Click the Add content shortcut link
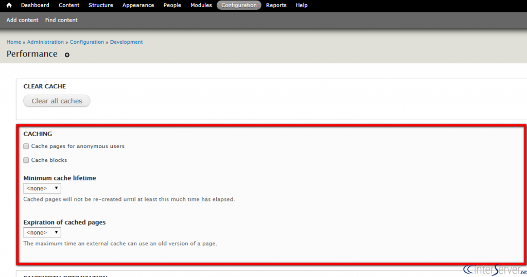This screenshot has width=527, height=277. pos(22,20)
